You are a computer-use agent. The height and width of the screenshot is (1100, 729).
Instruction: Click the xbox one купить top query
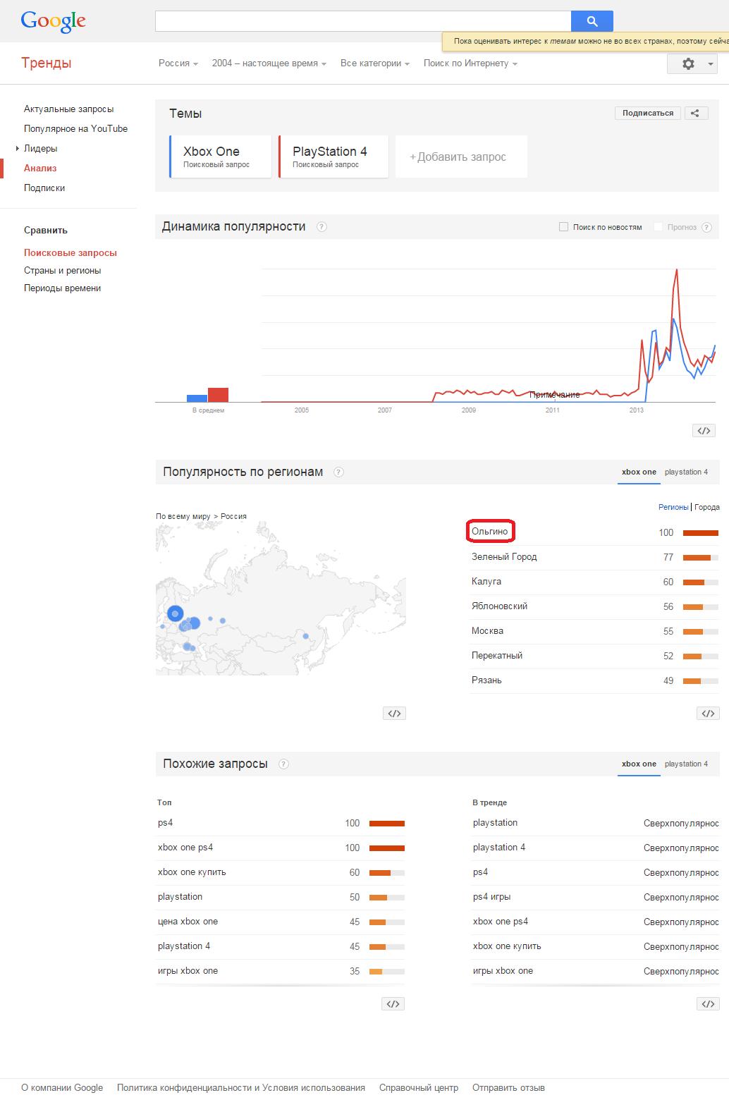click(192, 872)
